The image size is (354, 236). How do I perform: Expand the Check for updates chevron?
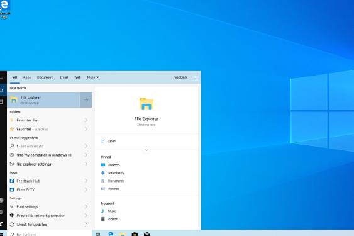tap(86, 225)
